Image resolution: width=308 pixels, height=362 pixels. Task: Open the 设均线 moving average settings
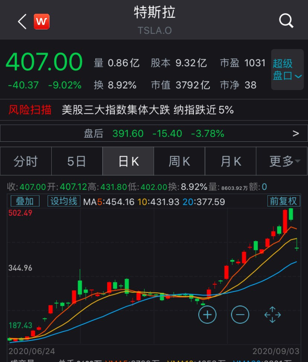click(x=64, y=201)
